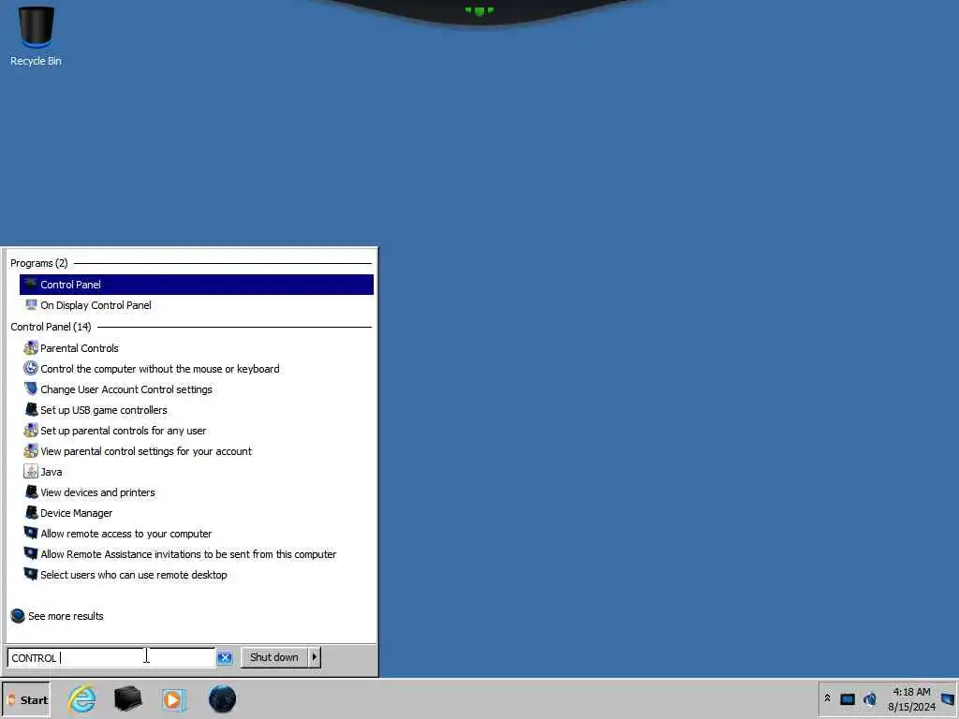The image size is (959, 719).
Task: Open Parental Controls result
Action: tap(197, 348)
